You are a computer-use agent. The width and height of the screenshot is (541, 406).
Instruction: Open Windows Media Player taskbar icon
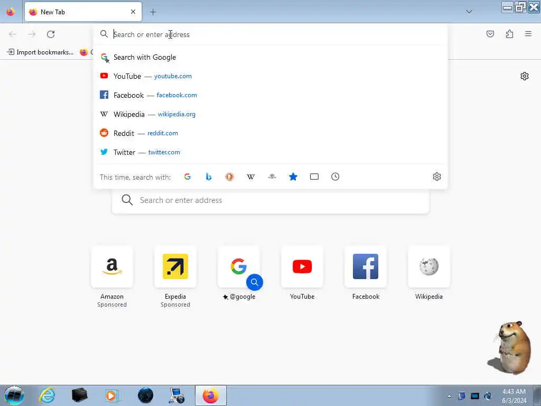[x=111, y=395]
